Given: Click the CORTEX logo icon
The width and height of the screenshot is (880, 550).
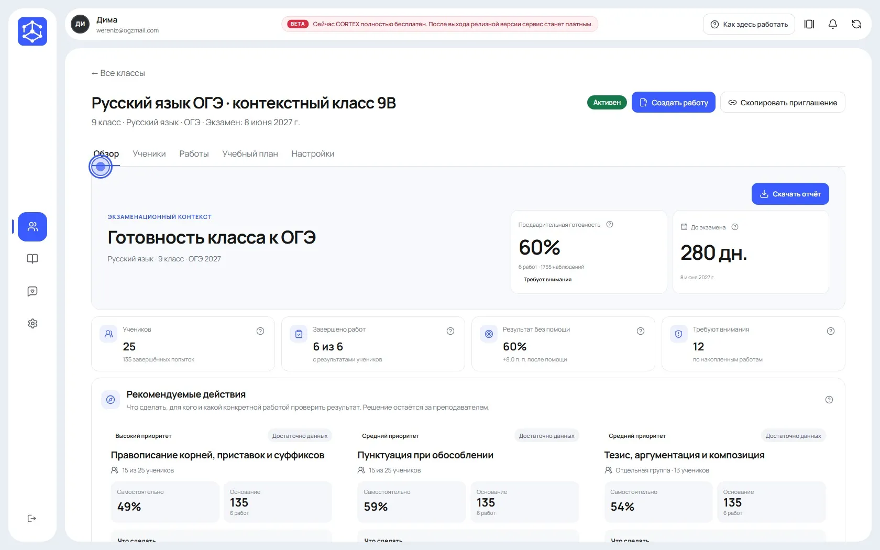Looking at the screenshot, I should 32,31.
